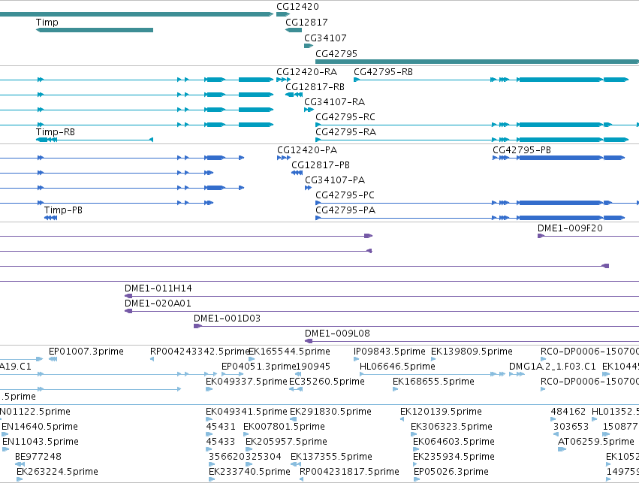Viewport: 639px width, 483px height.
Task: Select the EK205957.5prime EST label
Action: point(286,442)
